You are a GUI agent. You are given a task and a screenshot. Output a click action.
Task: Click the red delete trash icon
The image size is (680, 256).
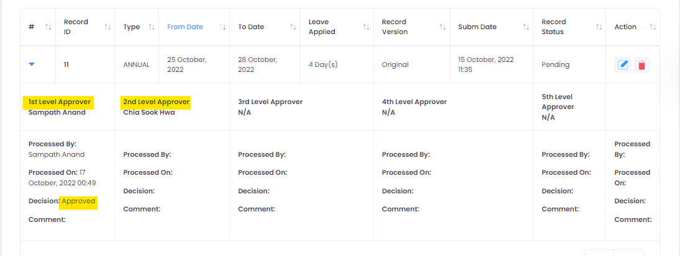coord(642,64)
